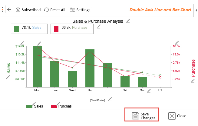Select the Wed bar
Screen dimensions: 198x126
click(72, 79)
